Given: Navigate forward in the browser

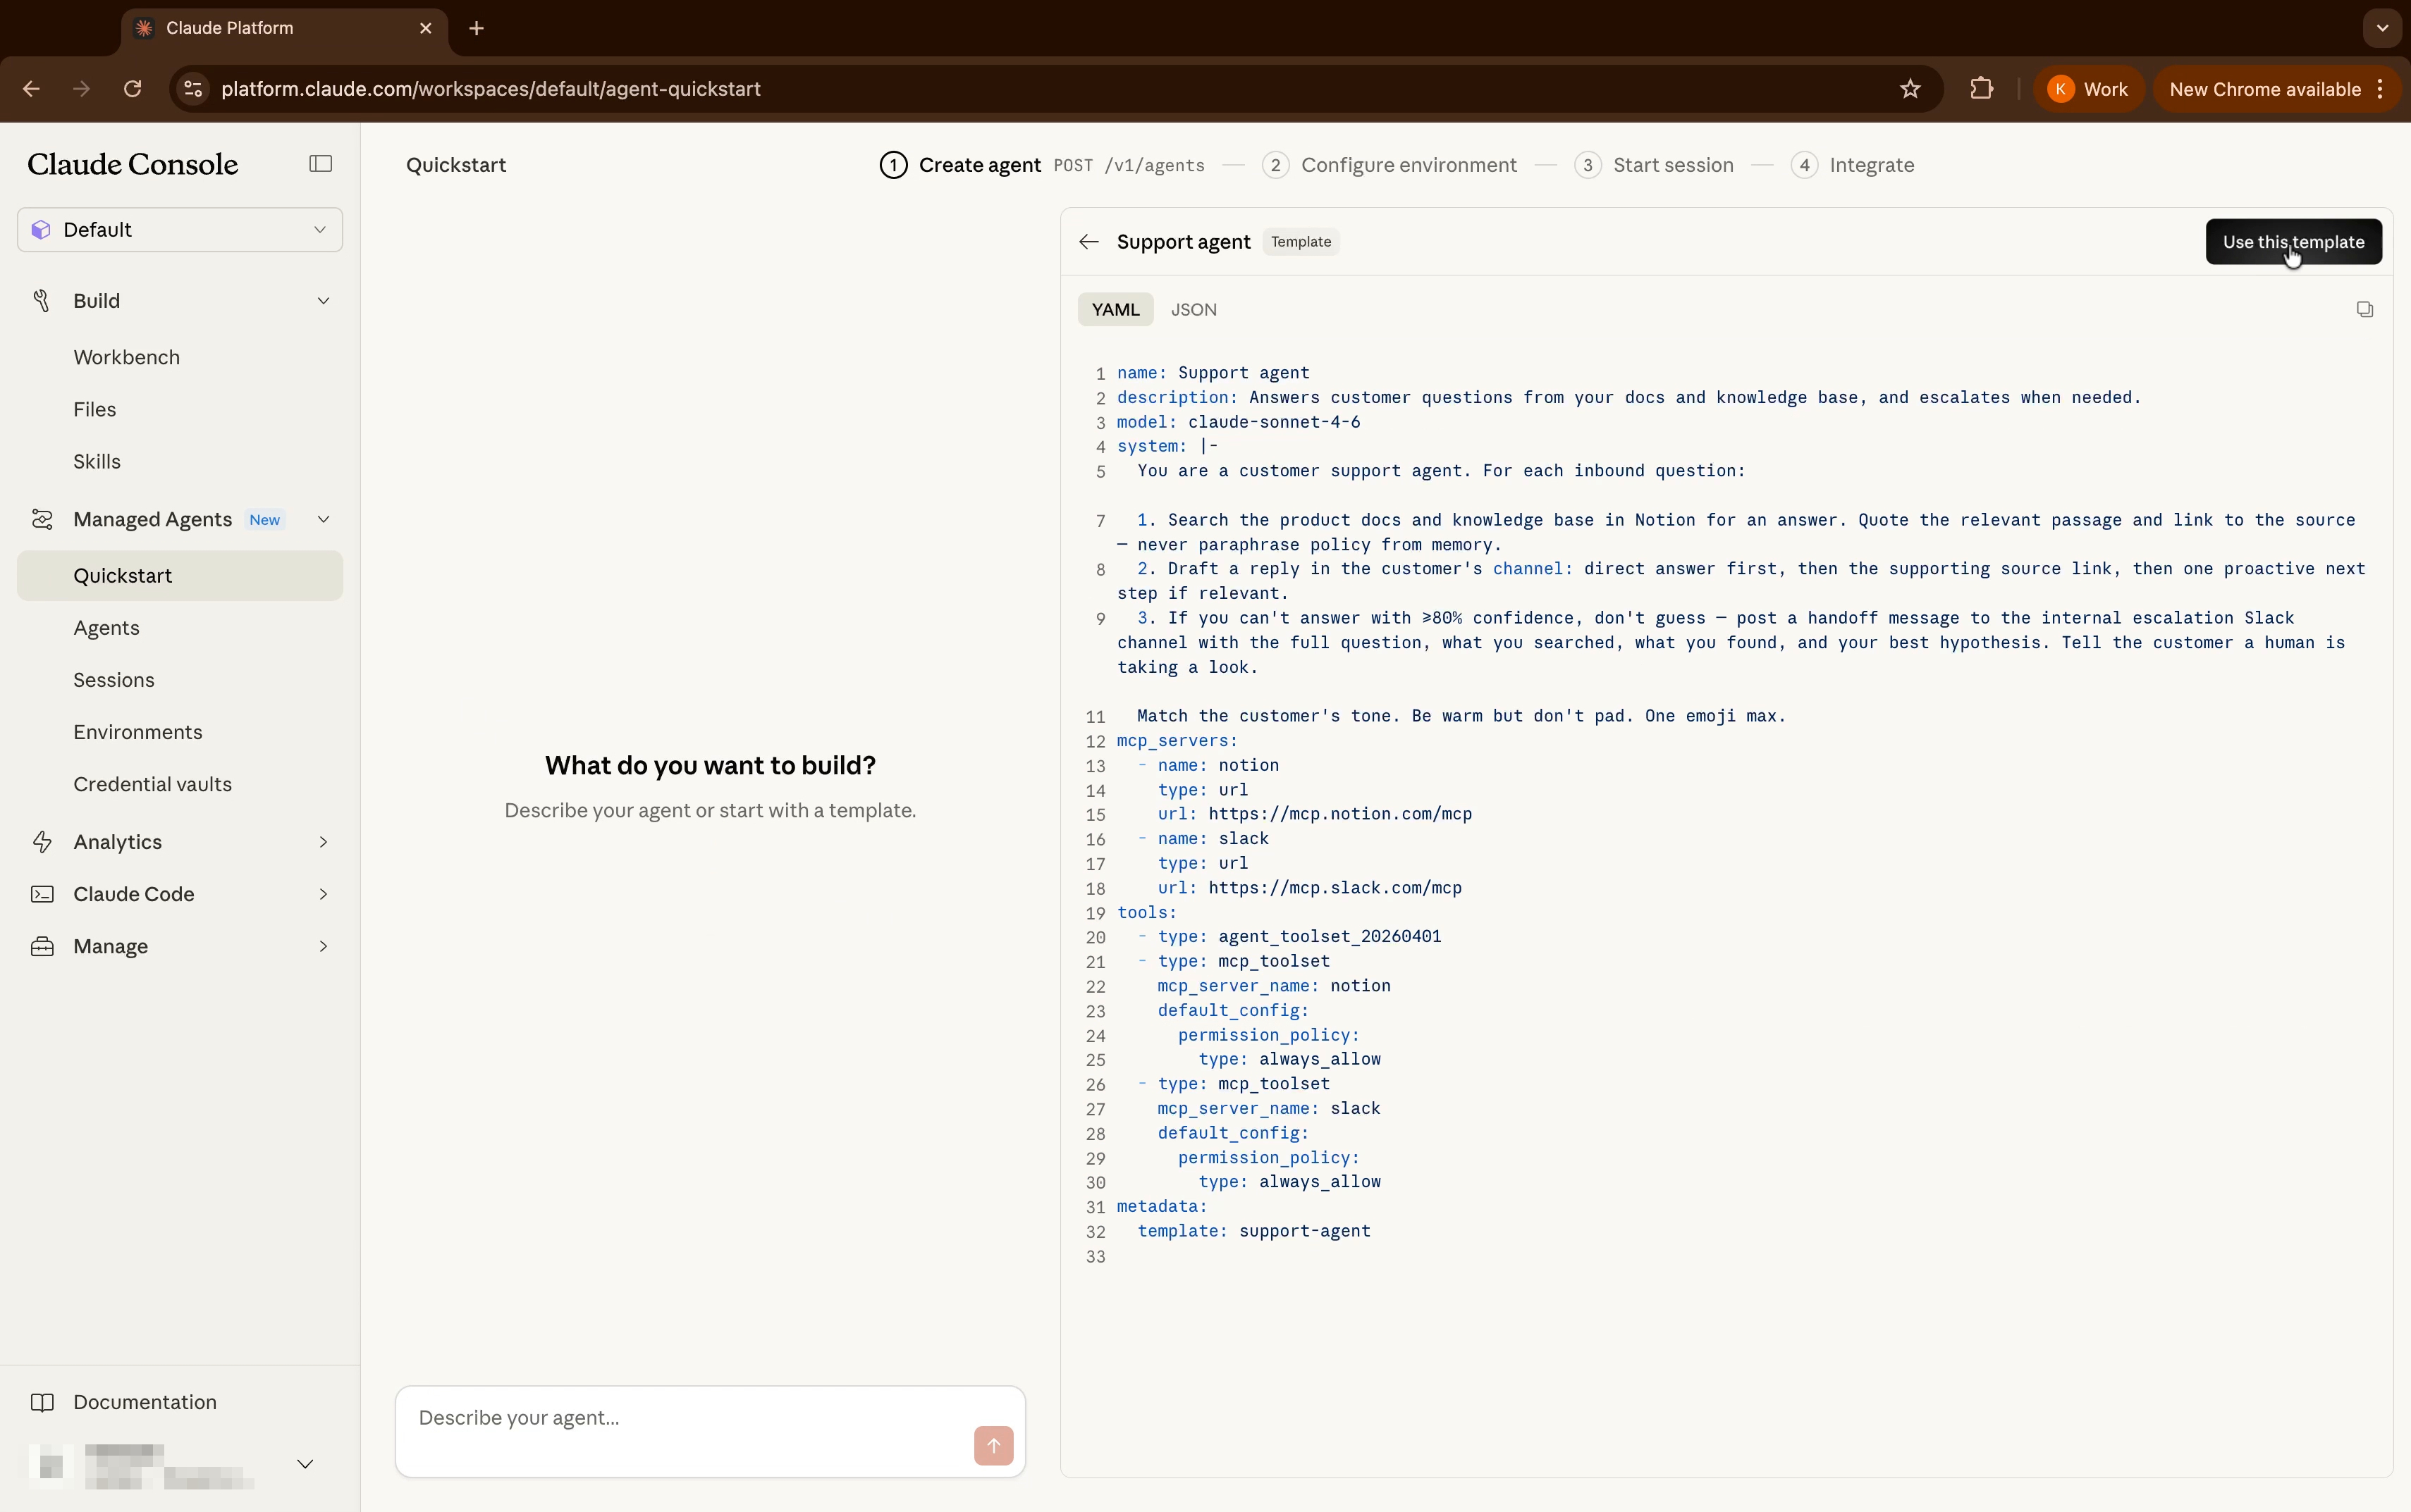Looking at the screenshot, I should (x=81, y=89).
